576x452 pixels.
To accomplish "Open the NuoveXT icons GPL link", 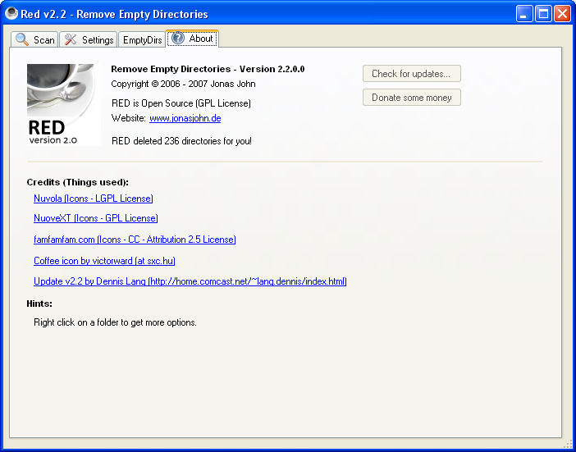I will (x=96, y=218).
